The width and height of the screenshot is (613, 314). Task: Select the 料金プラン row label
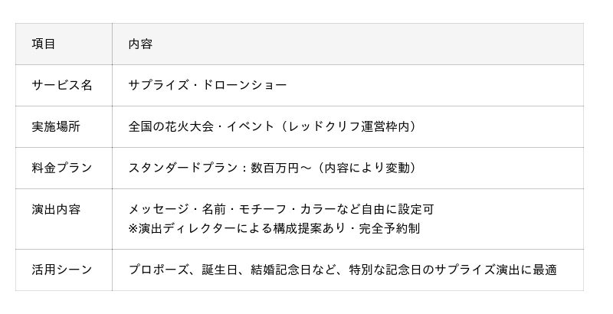61,168
